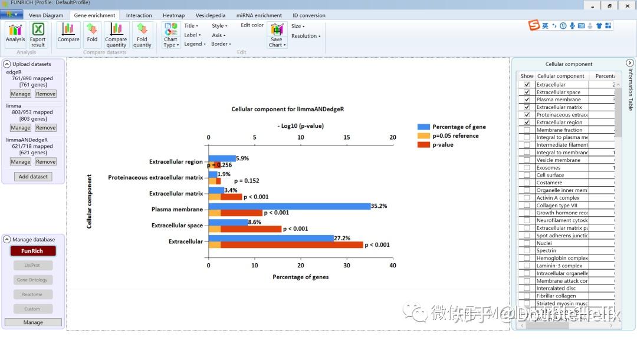Click Manage under limma dataset
The height and width of the screenshot is (341, 637).
(x=20, y=128)
